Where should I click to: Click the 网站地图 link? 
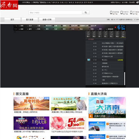[x=132, y=2]
